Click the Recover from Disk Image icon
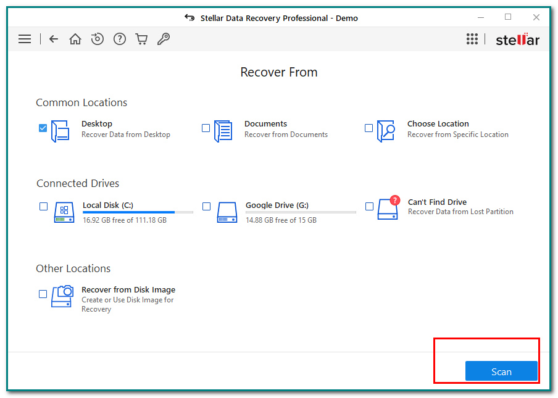This screenshot has width=558, height=398. (62, 296)
